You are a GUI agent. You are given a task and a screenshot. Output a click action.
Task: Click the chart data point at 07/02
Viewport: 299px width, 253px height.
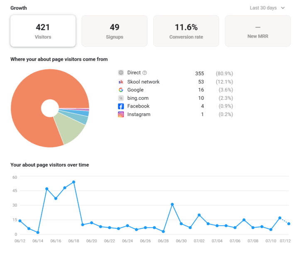coord(199,215)
